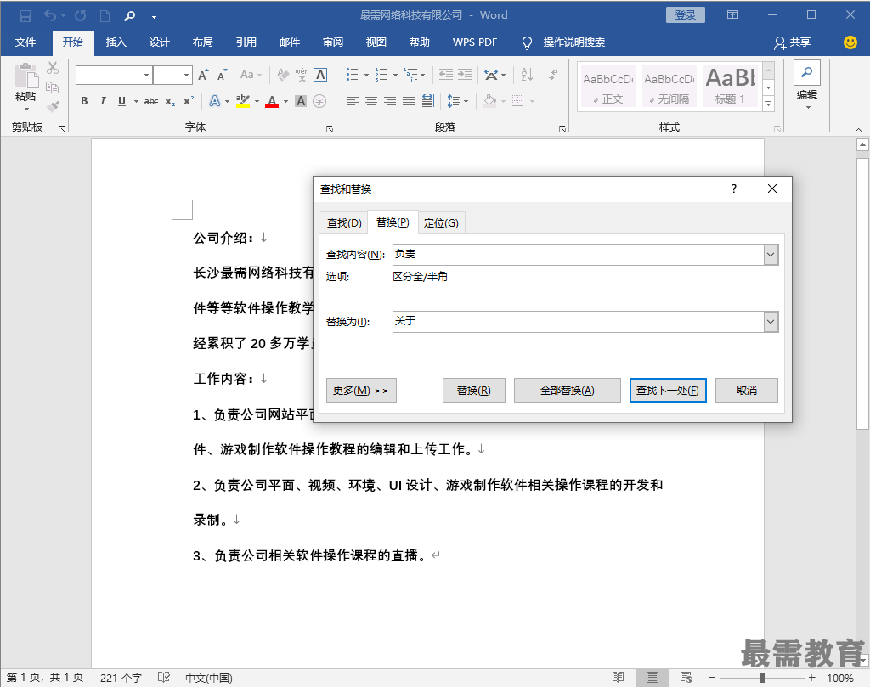Click inside the 替换为 text field
This screenshot has height=687, width=870.
[578, 322]
